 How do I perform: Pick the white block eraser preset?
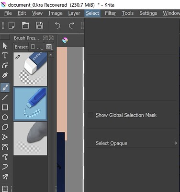coord(30,69)
